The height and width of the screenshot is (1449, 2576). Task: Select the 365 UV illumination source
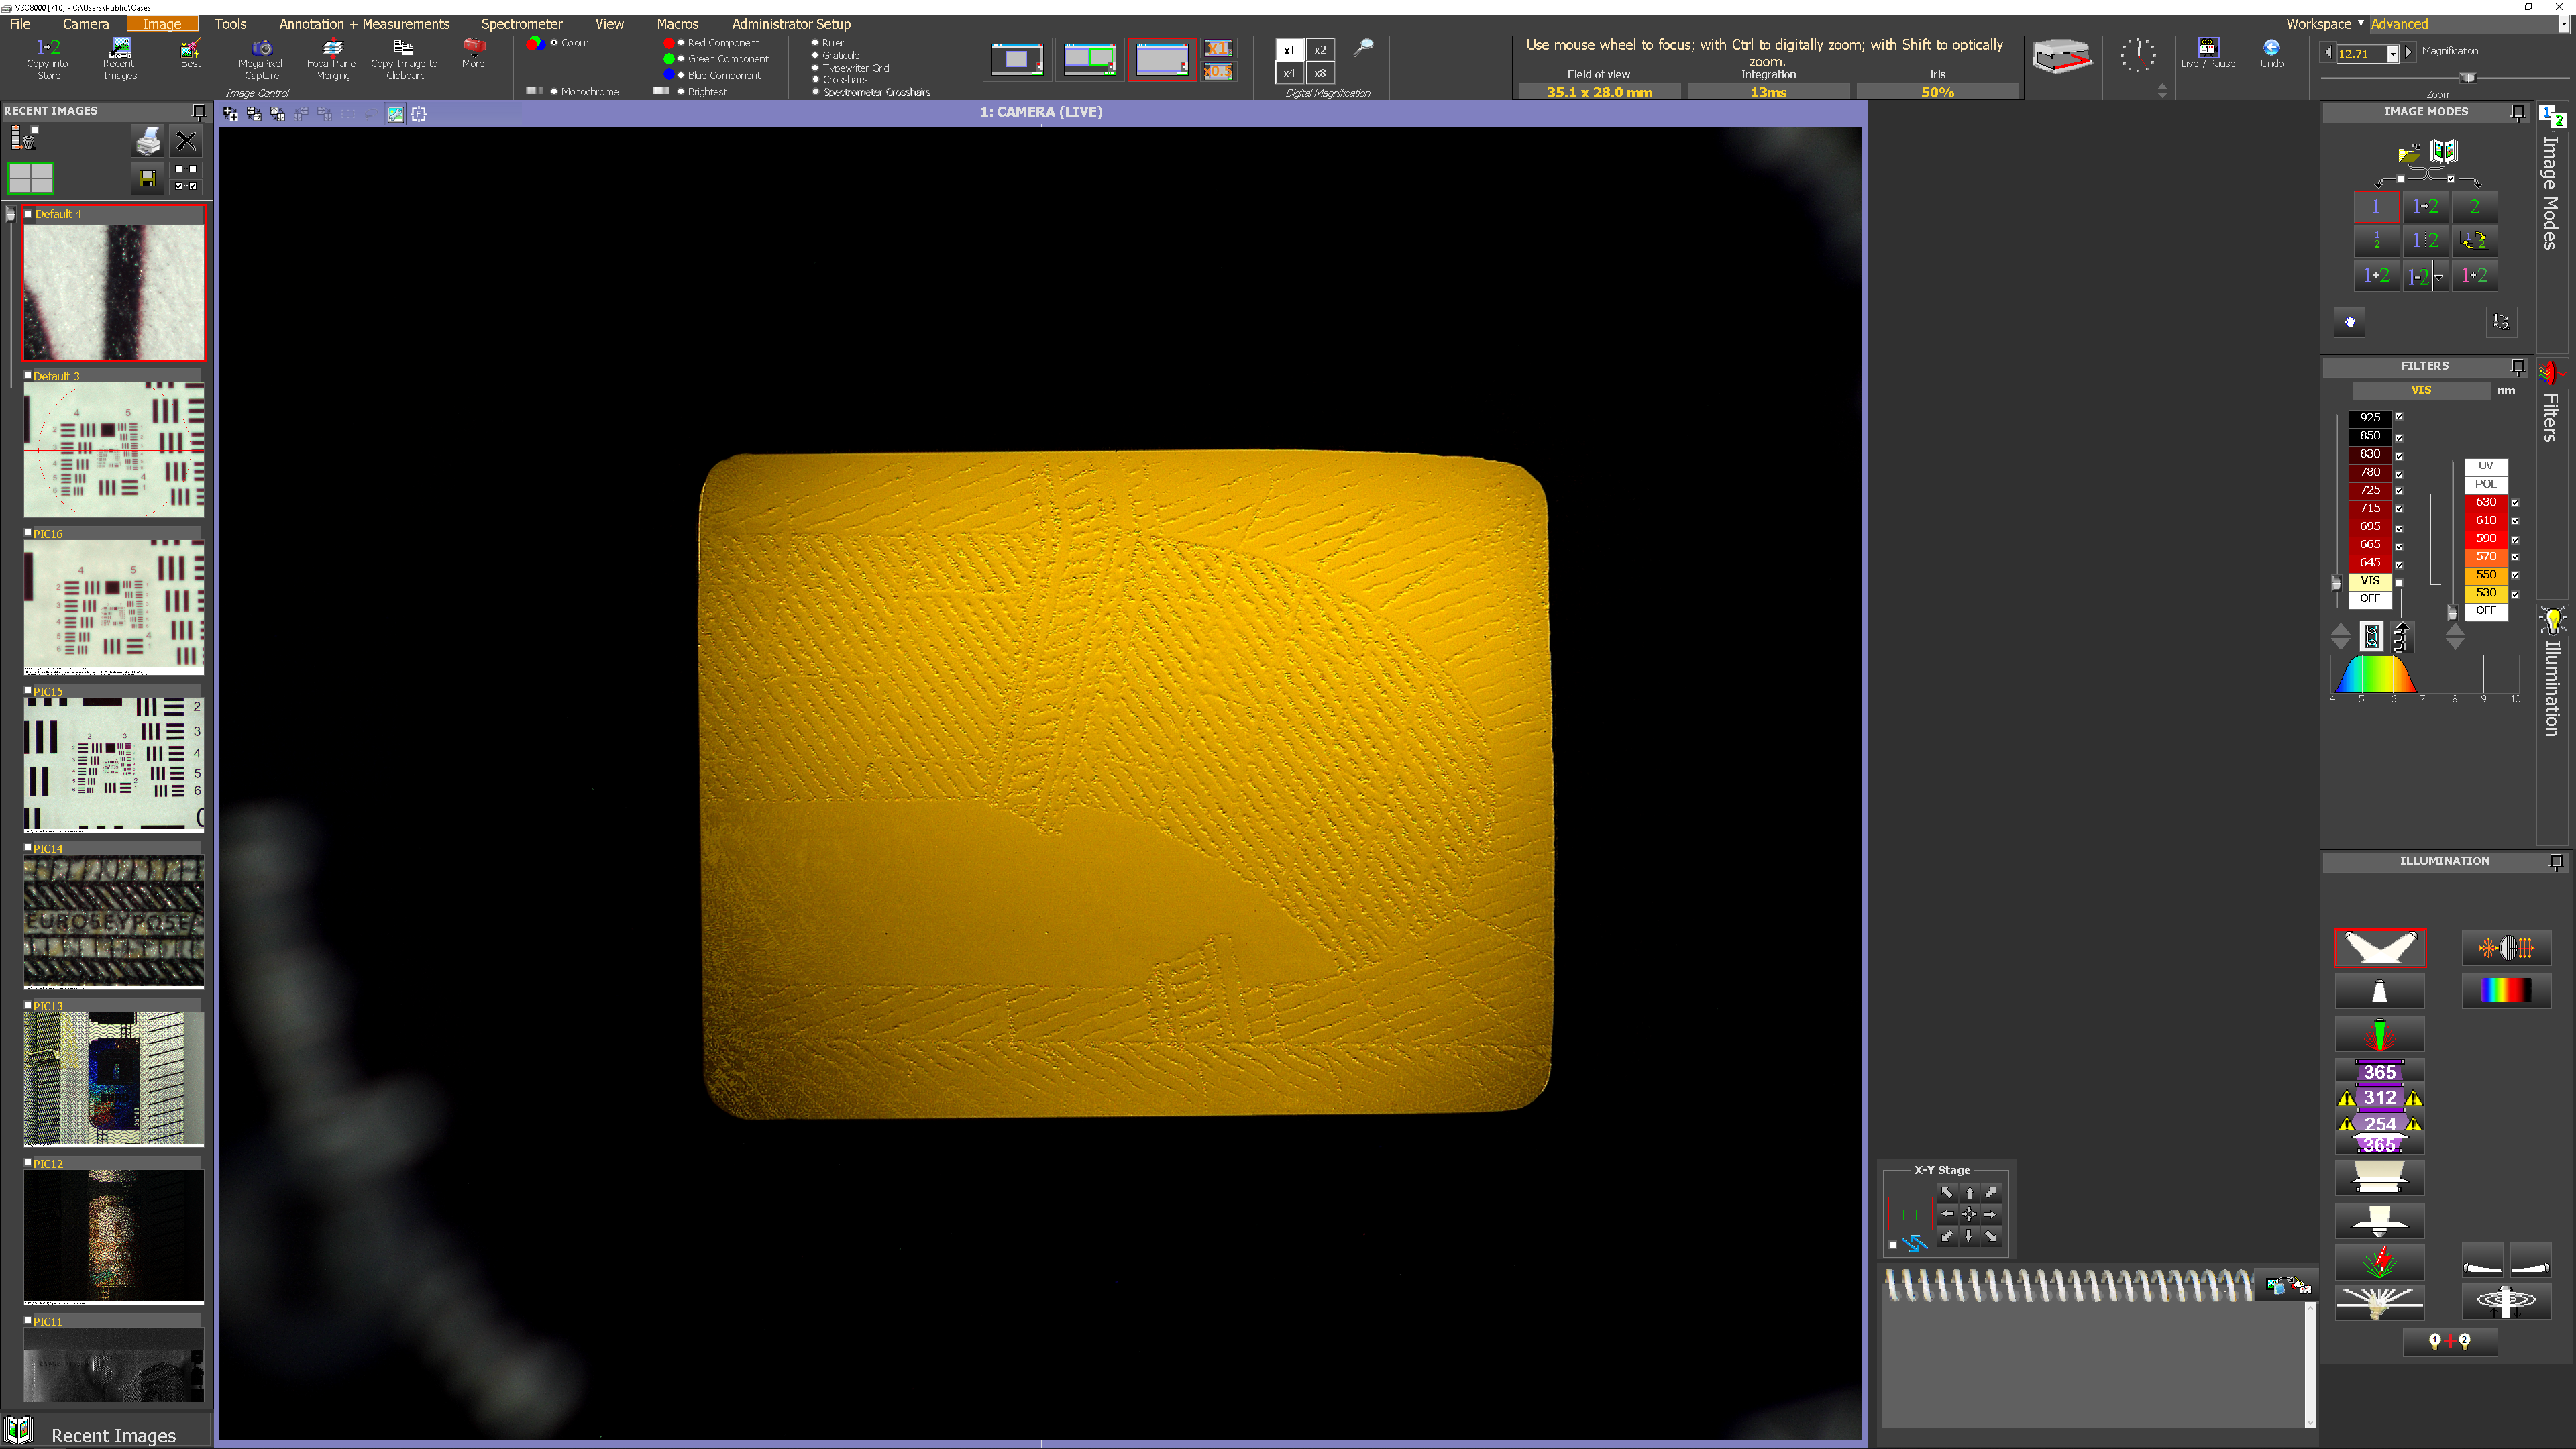pos(2379,1072)
